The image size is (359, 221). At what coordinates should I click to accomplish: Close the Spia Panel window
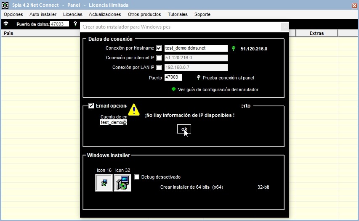tap(354, 5)
